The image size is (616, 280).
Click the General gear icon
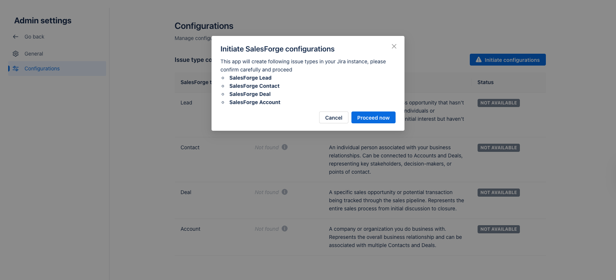[16, 54]
